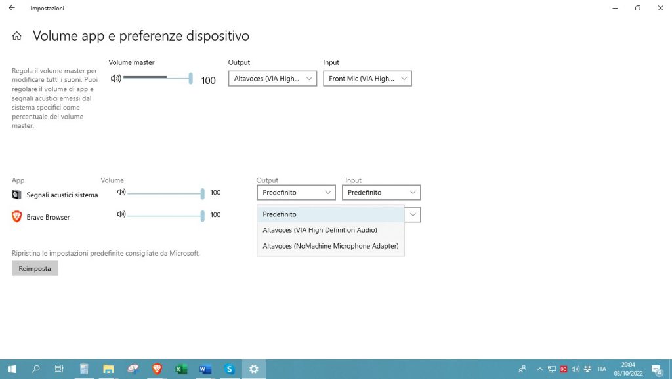Mute Segnali acustici sistema speaker icon

(121, 193)
